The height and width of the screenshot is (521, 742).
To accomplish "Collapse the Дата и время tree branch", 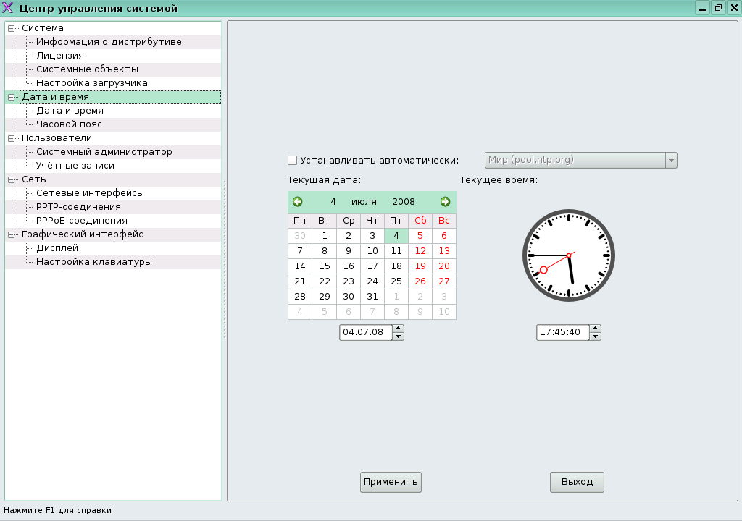I will point(12,96).
